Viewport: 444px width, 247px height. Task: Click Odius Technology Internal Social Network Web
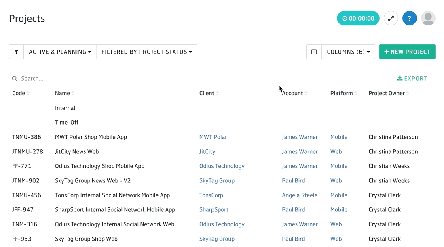coord(115,224)
